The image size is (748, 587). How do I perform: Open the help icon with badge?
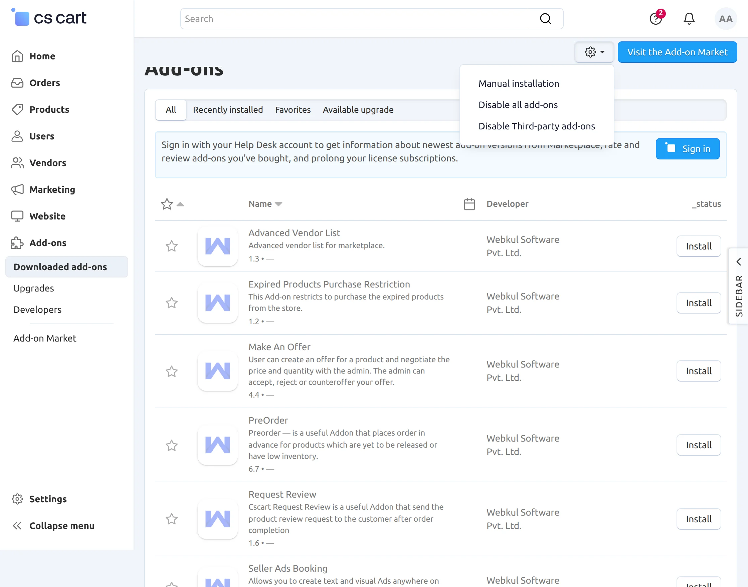pos(656,18)
